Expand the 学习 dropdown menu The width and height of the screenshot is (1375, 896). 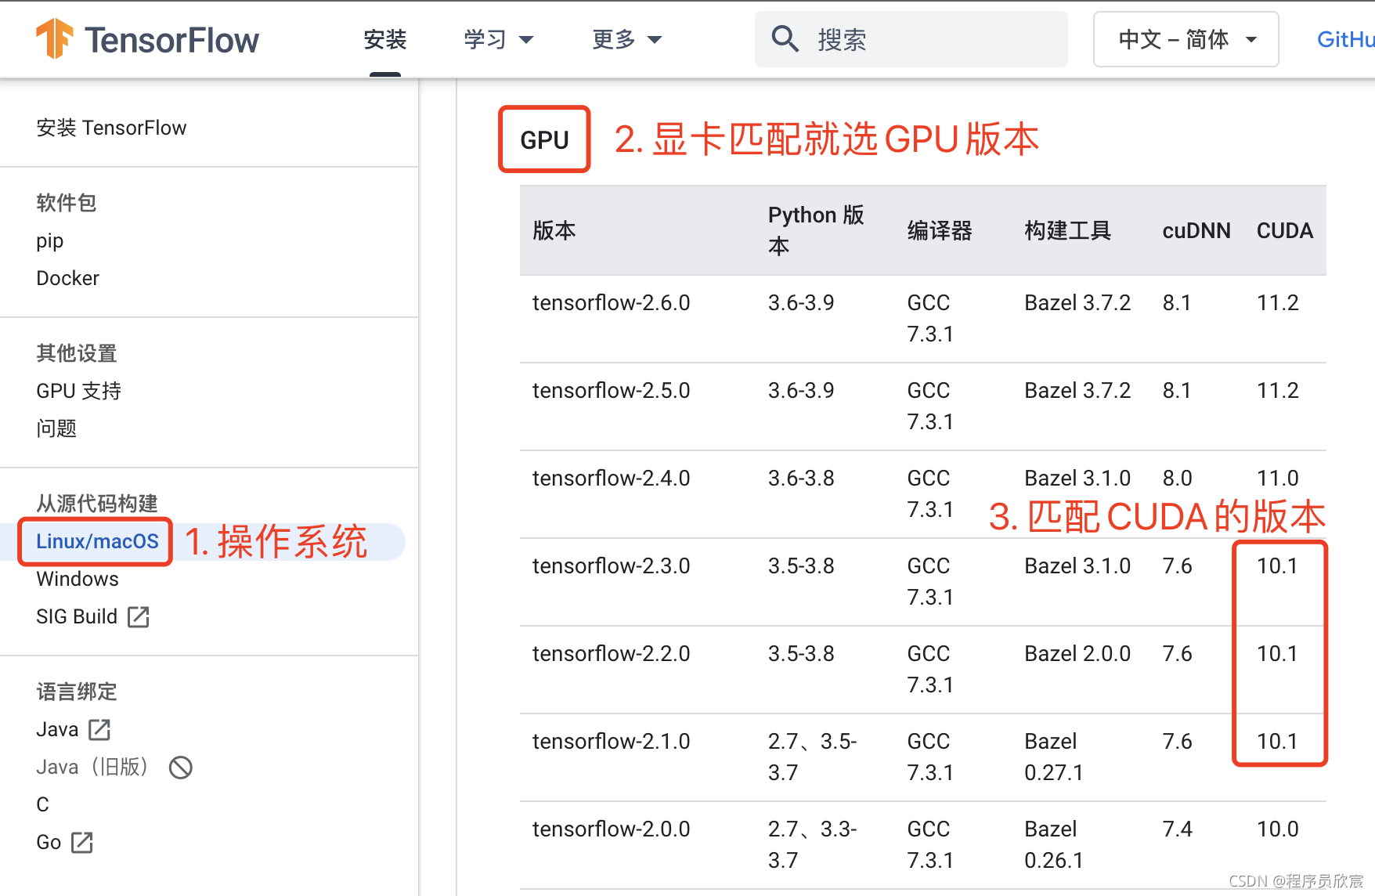(x=498, y=39)
